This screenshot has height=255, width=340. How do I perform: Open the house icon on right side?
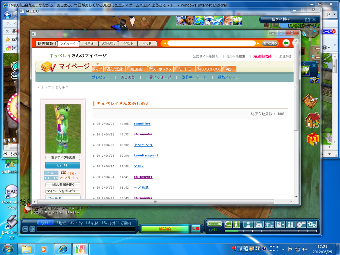[x=312, y=120]
